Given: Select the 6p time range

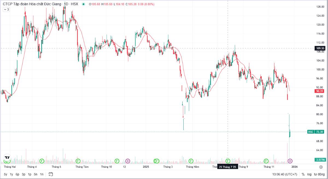Looking at the screenshot, I should tap(17, 174).
